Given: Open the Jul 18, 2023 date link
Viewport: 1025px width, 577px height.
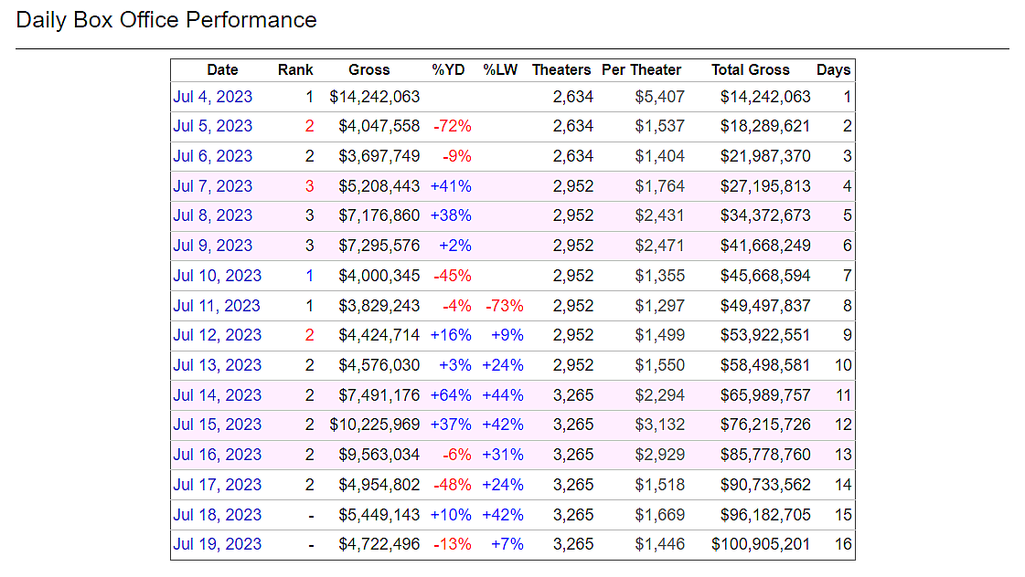Looking at the screenshot, I should pos(217,515).
